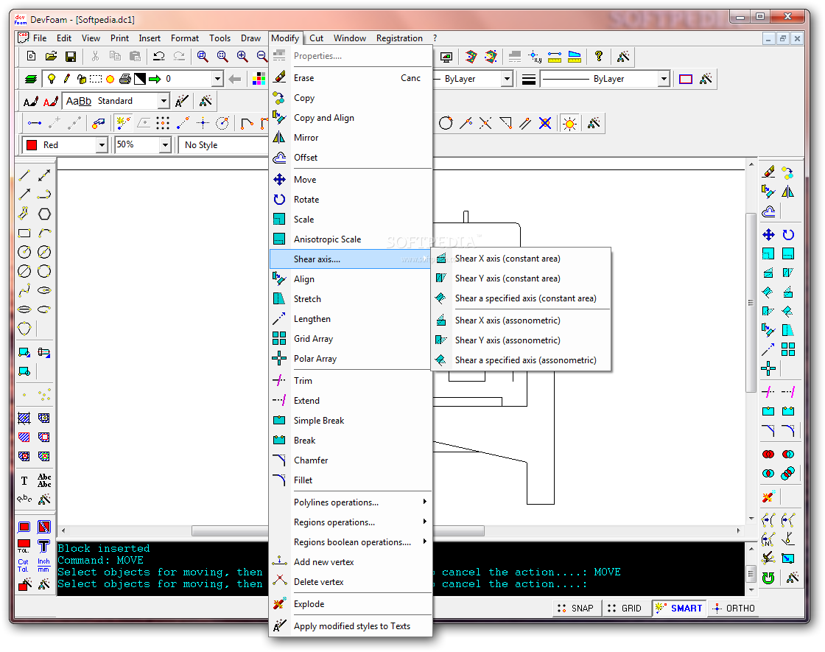The width and height of the screenshot is (825, 652).
Task: Click the Zoom window magnifier icon
Action: [x=202, y=56]
